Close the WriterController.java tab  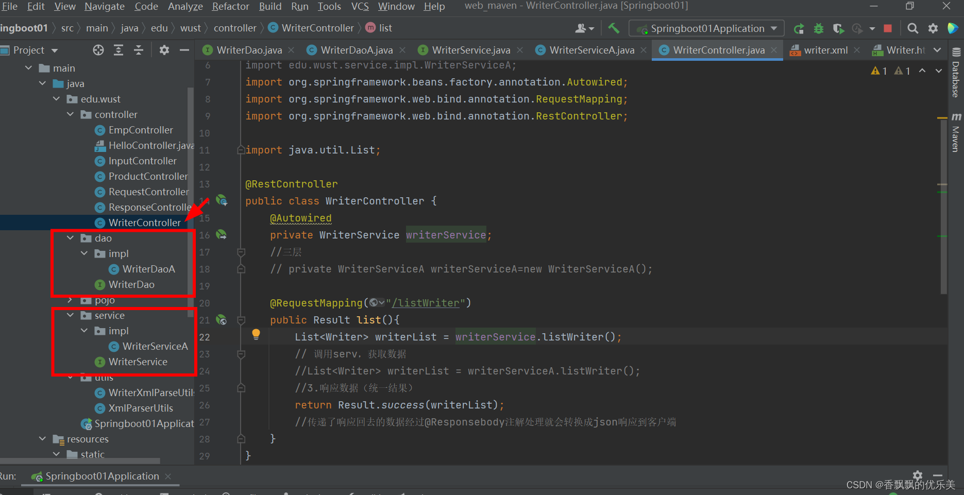[774, 50]
